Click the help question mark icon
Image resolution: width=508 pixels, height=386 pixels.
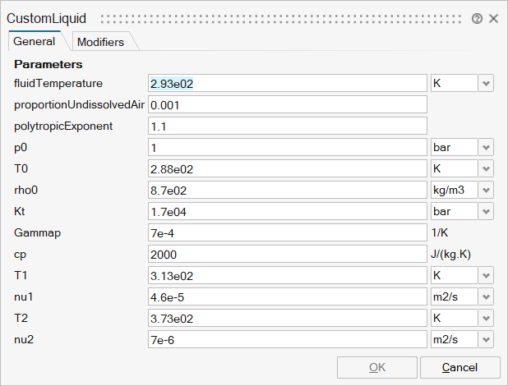pyautogui.click(x=478, y=18)
